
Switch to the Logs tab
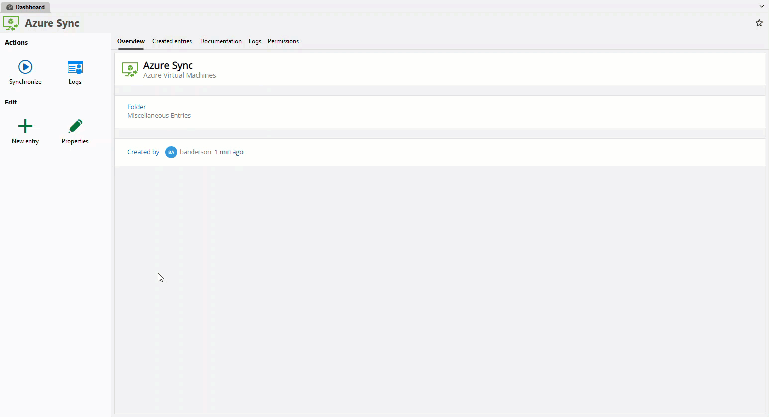tap(255, 41)
